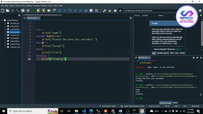
Task: Go back with the left arrow
Action: (115, 11)
